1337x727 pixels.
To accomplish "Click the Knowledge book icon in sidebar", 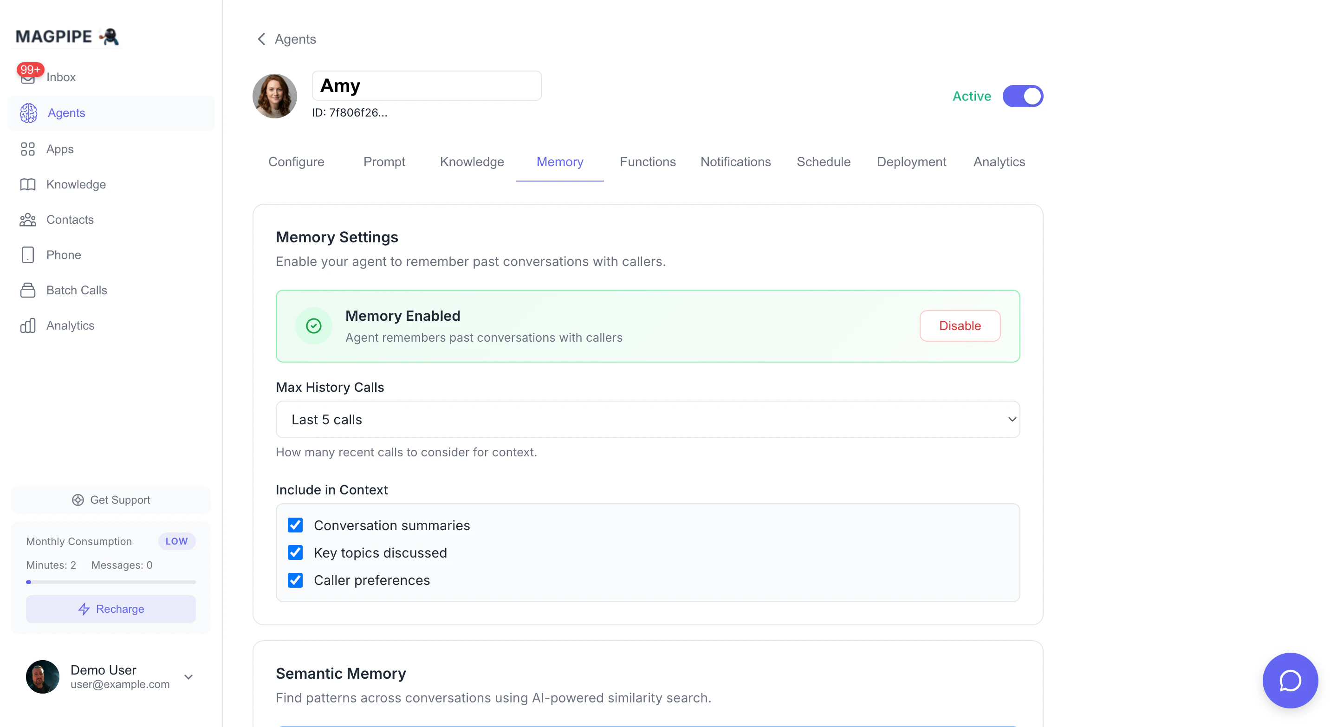I will 28,185.
